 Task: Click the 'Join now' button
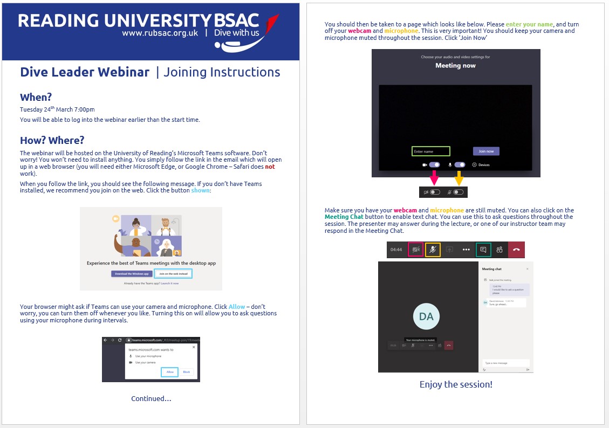click(486, 151)
